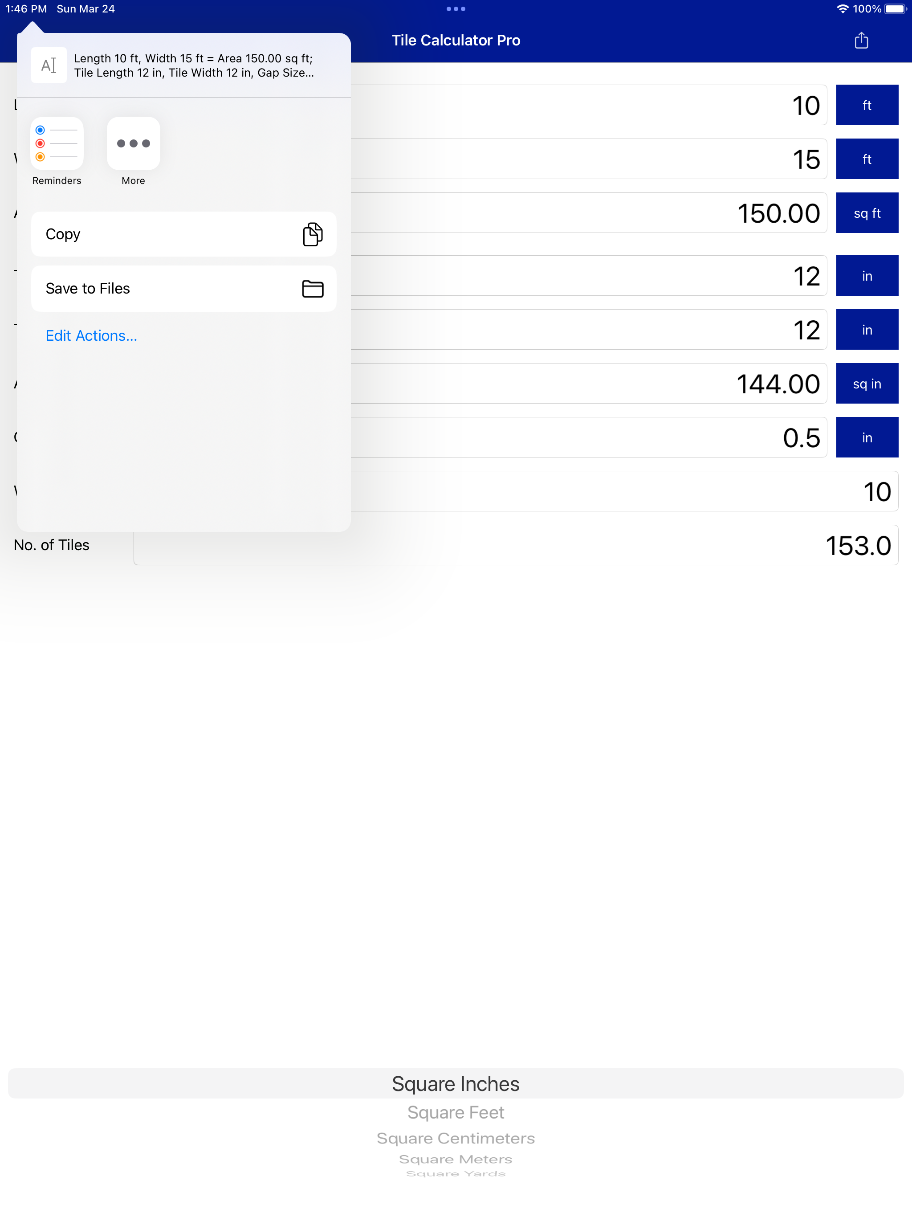Change the unit of value 15 (ft)
This screenshot has width=912, height=1217.
click(x=867, y=159)
